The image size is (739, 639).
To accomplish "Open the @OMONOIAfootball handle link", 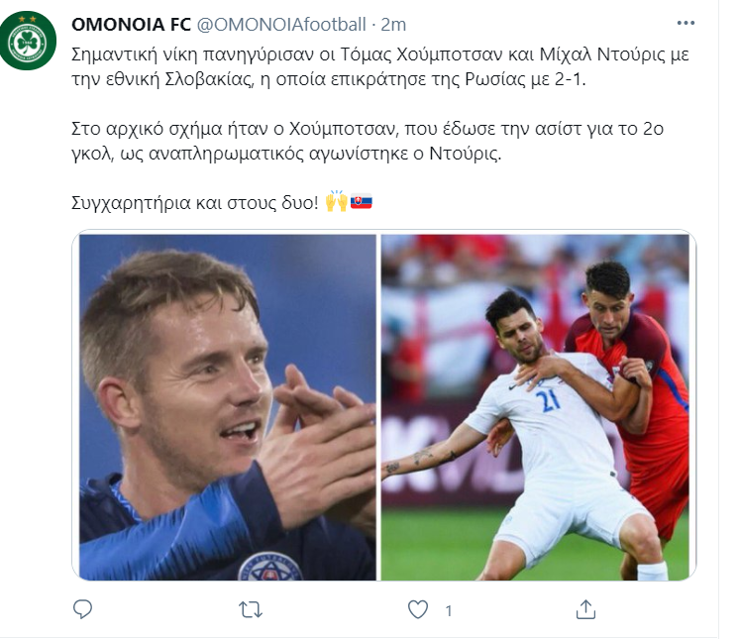I will coord(281,25).
